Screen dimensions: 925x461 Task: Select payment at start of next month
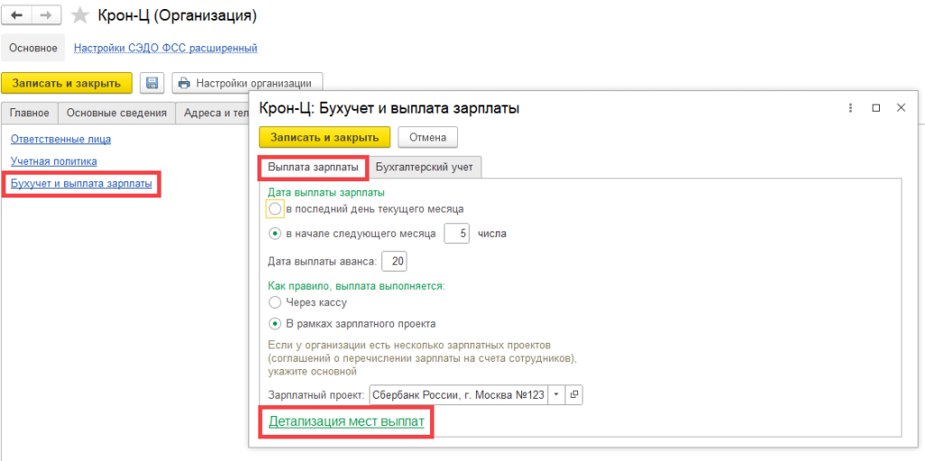[276, 234]
